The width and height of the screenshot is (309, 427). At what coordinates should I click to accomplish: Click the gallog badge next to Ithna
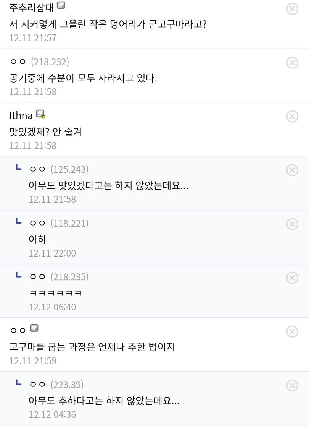click(x=40, y=114)
